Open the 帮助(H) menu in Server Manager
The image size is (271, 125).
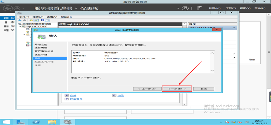point(260,8)
